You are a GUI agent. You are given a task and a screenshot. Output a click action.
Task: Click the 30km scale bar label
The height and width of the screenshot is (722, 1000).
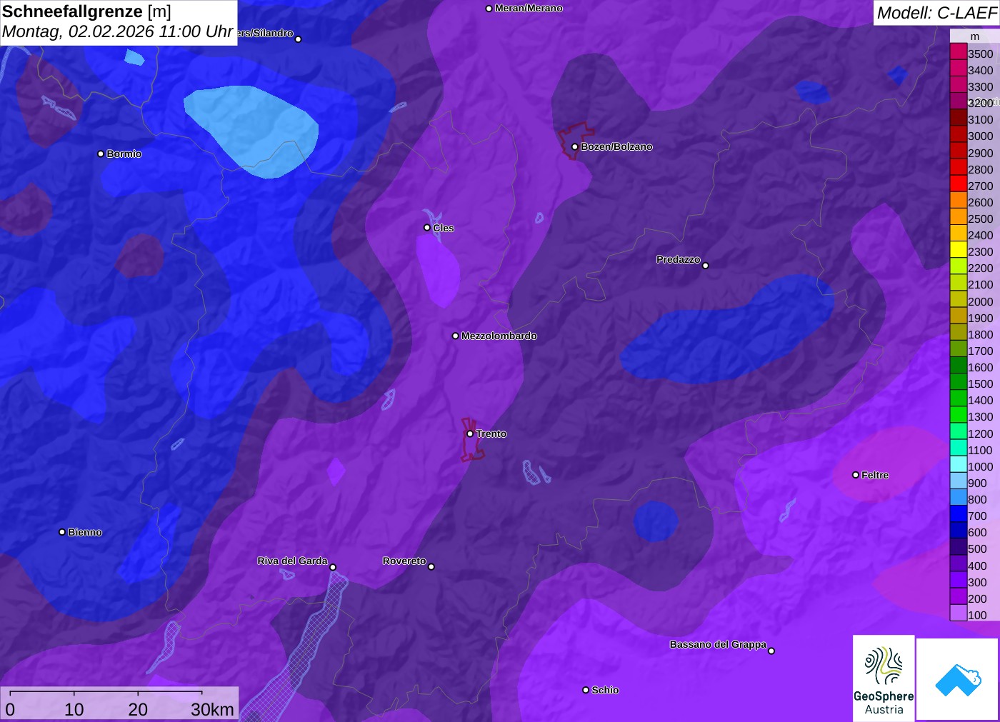212,709
